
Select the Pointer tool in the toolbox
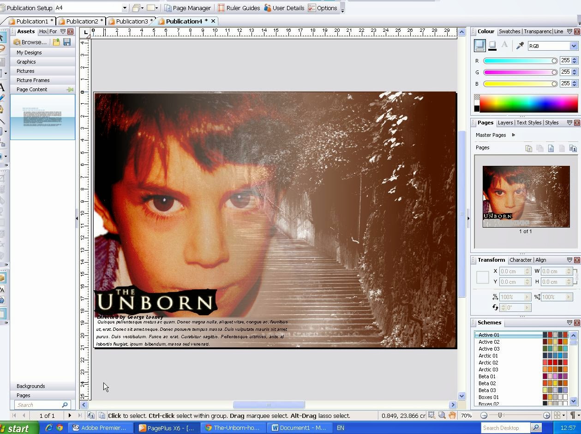[2, 37]
